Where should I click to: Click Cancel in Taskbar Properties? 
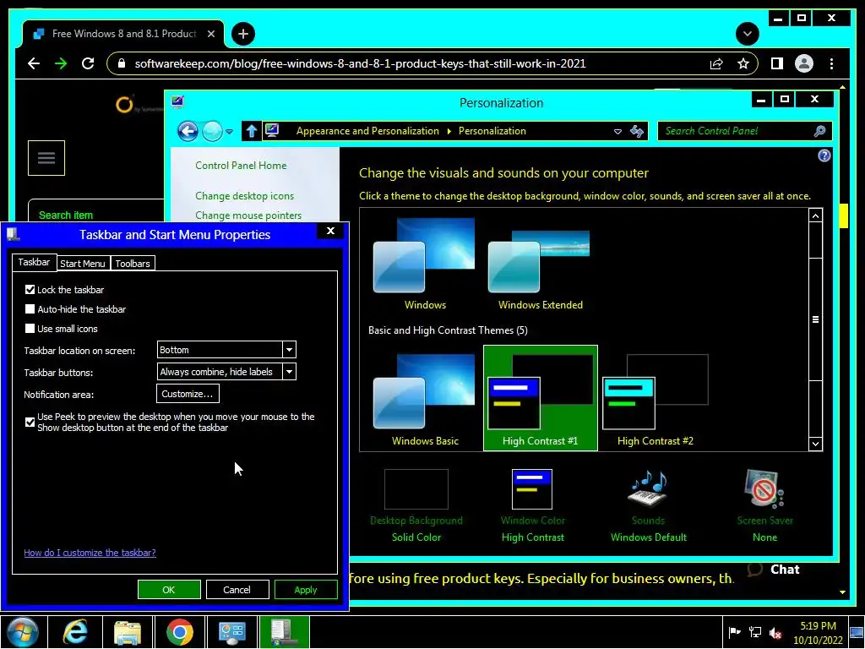[237, 590]
